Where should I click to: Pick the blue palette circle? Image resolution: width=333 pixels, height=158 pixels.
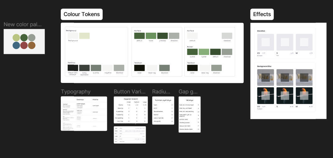click(16, 45)
